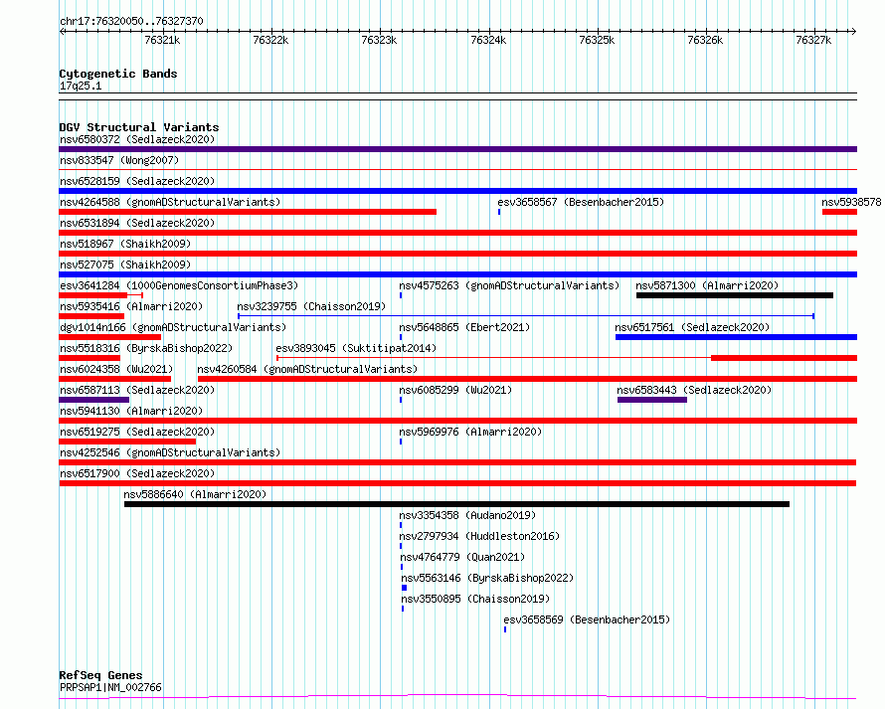Screen dimensions: 885x709
Task: Open nsv4575263 (gnomADStructuralVariants) label
Action: (509, 285)
